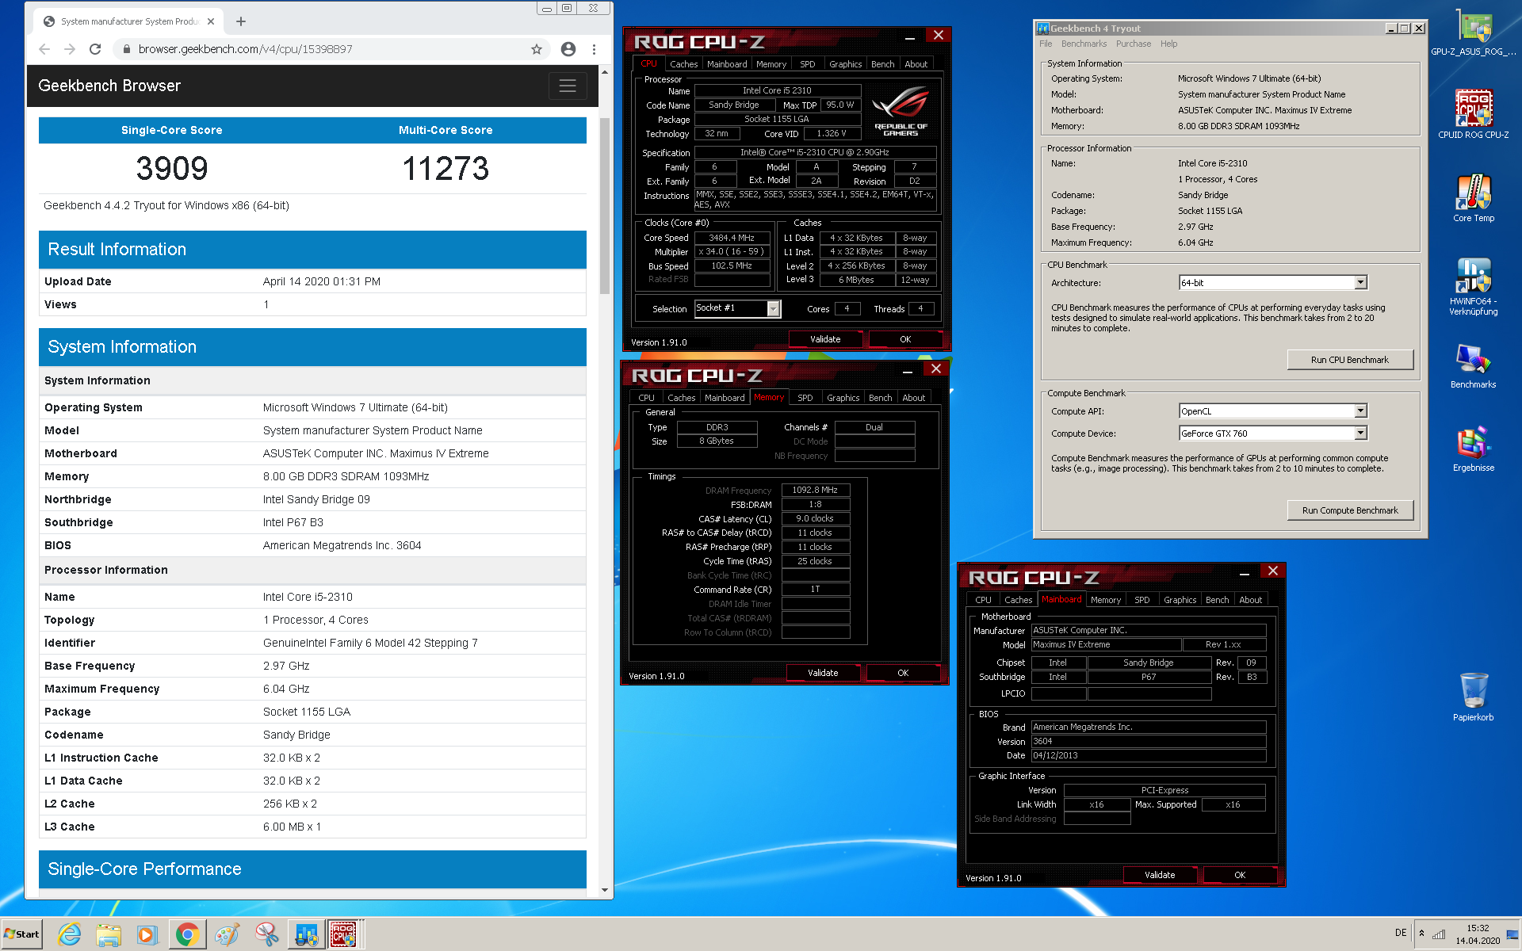Click browser page vertical scrollbar thumb
1522x951 pixels.
(x=605, y=206)
